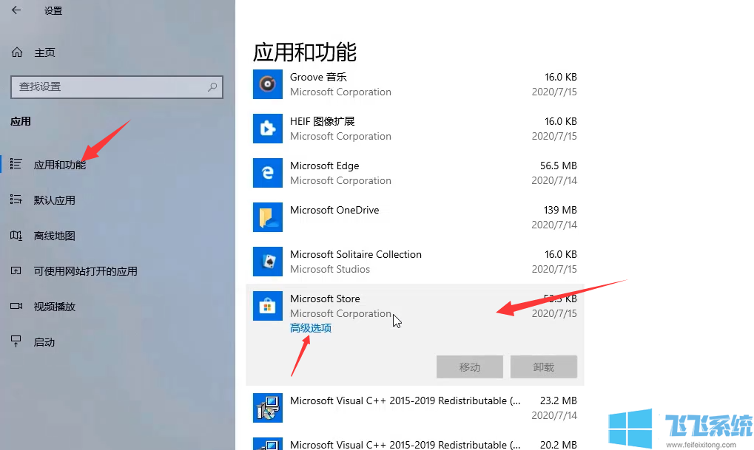Click the 移动 button for Microsoft Store
Screen dimensions: 754x450
point(469,367)
